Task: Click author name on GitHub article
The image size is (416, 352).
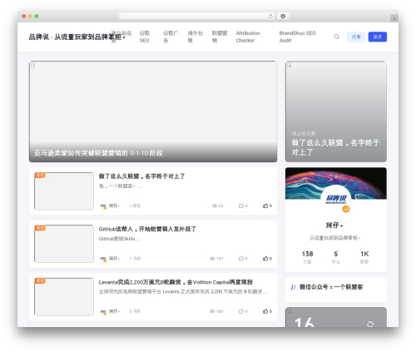Action: [114, 259]
